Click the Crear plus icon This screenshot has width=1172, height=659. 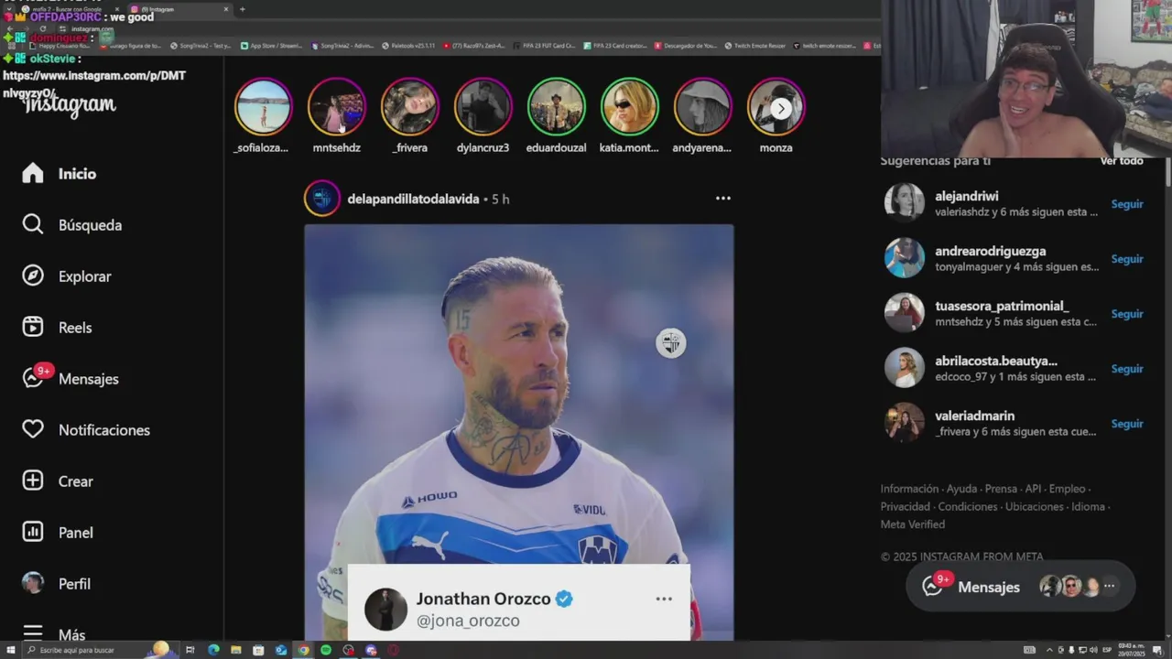coord(33,481)
